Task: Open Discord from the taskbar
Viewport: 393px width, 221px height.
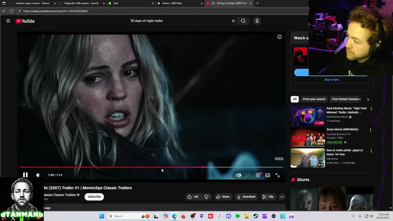Action: click(228, 216)
